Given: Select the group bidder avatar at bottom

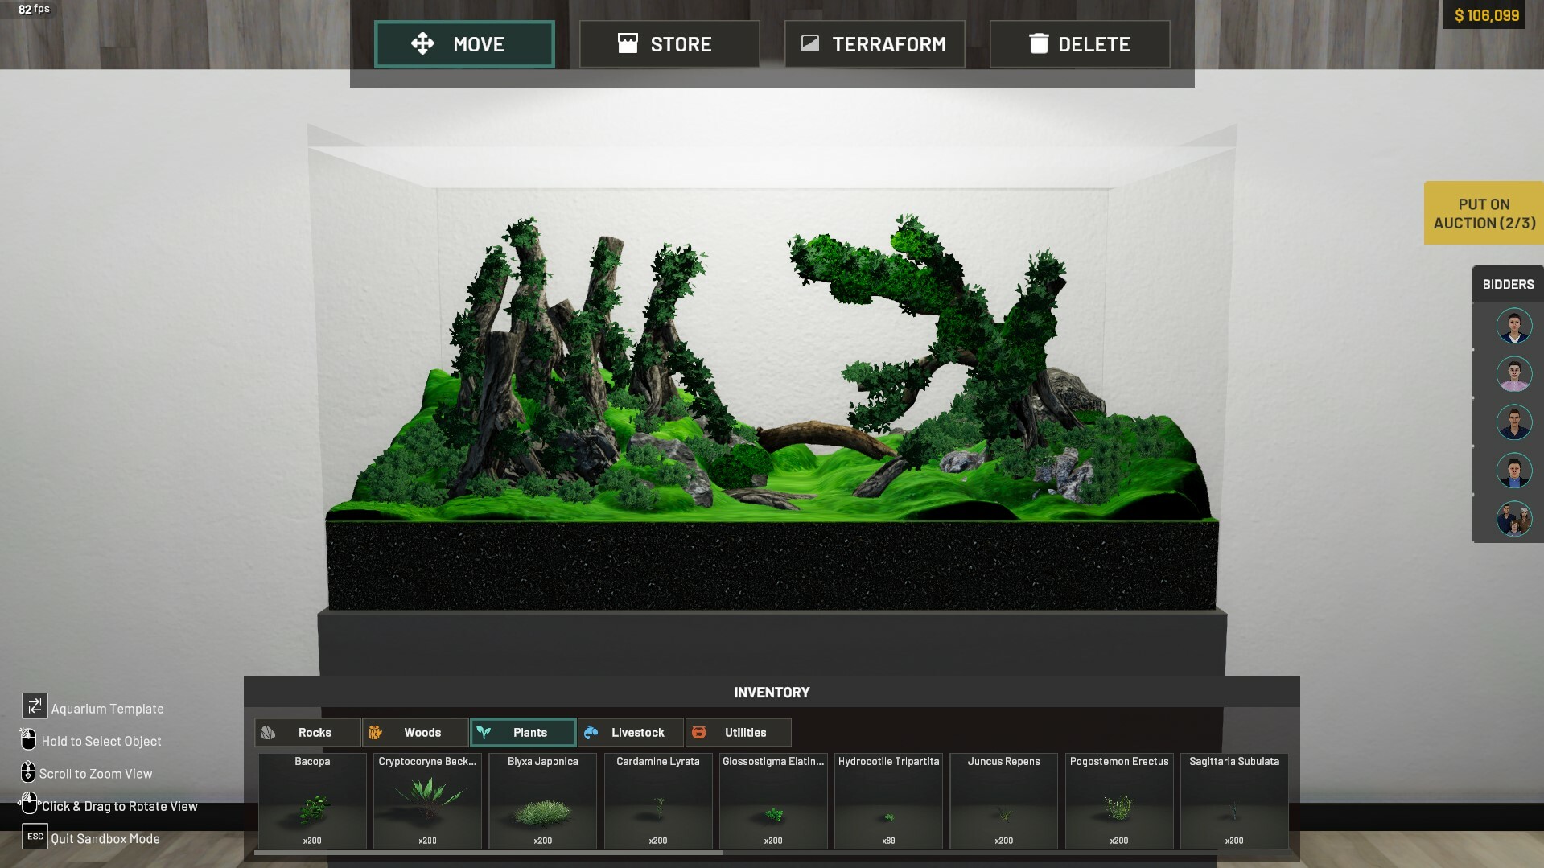Looking at the screenshot, I should [x=1513, y=519].
